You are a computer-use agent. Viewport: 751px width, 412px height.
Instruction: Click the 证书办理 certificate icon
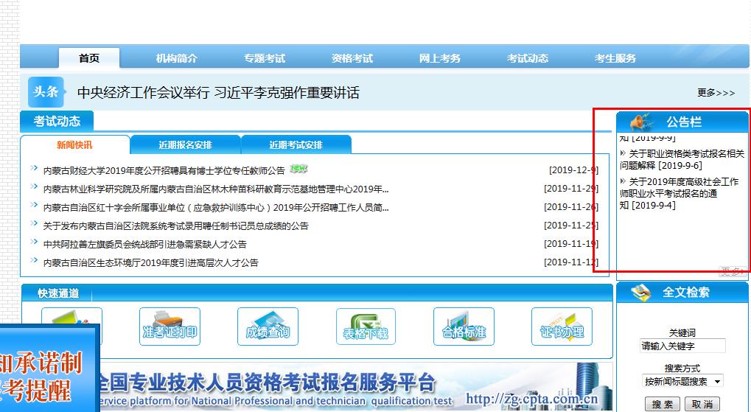[x=562, y=327]
